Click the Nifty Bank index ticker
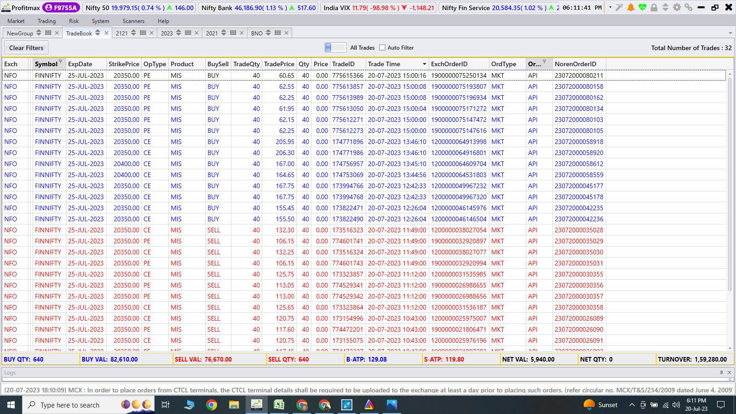 [x=259, y=8]
